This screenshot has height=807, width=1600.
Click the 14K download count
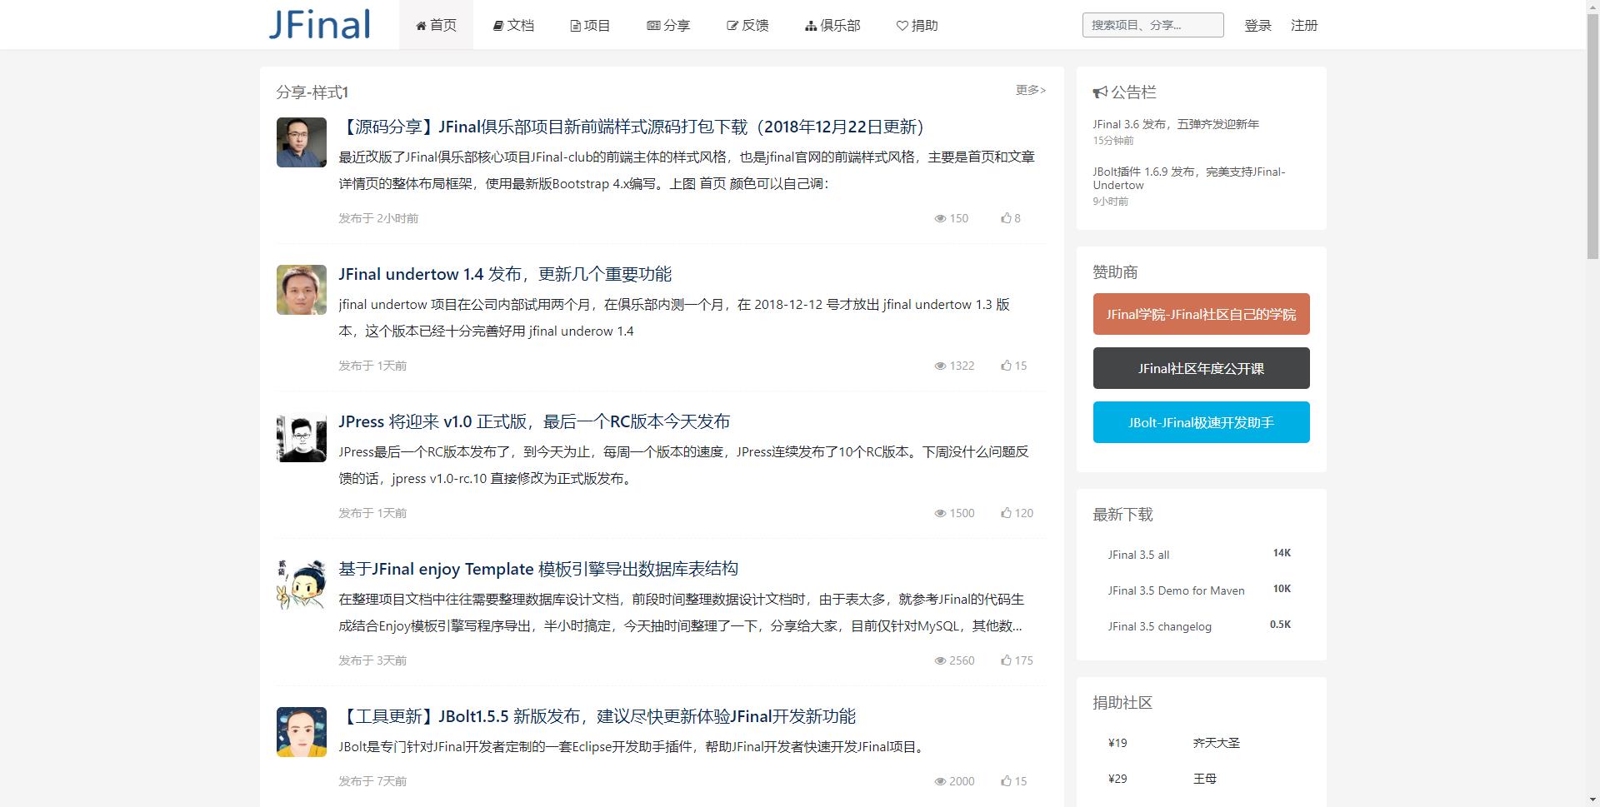tap(1282, 553)
